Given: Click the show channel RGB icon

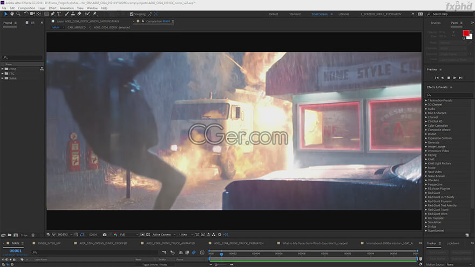Looking at the screenshot, I should pos(116,235).
